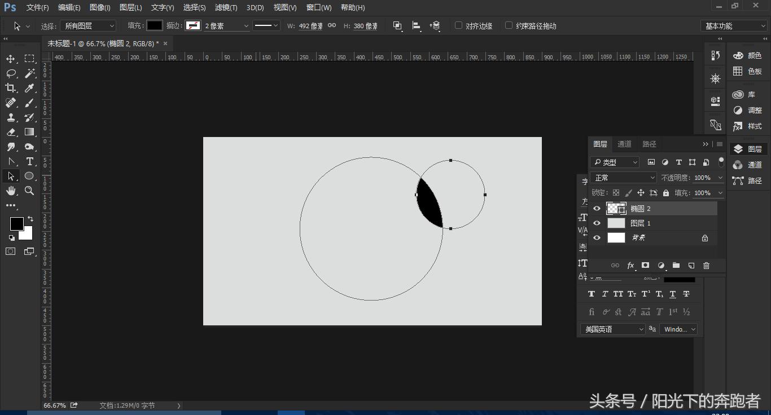The height and width of the screenshot is (415, 771).
Task: Open the 滤镜(T) menu
Action: pyautogui.click(x=226, y=7)
